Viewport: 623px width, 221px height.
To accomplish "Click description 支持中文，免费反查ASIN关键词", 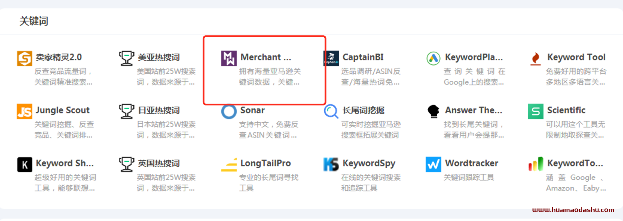I will [x=268, y=130].
